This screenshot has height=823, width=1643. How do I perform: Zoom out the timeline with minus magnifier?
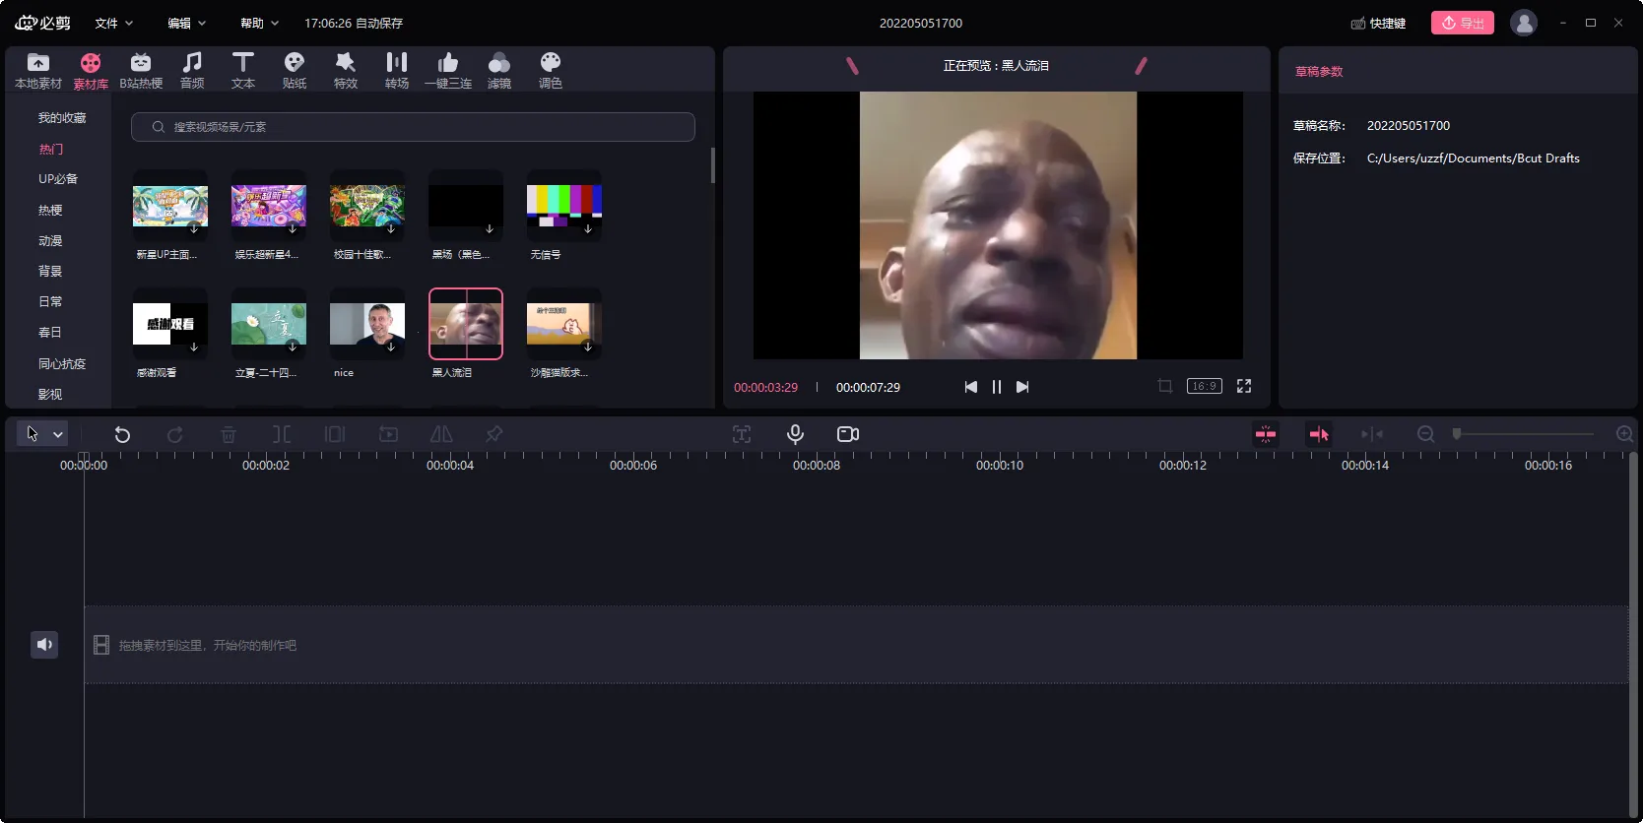(1425, 434)
